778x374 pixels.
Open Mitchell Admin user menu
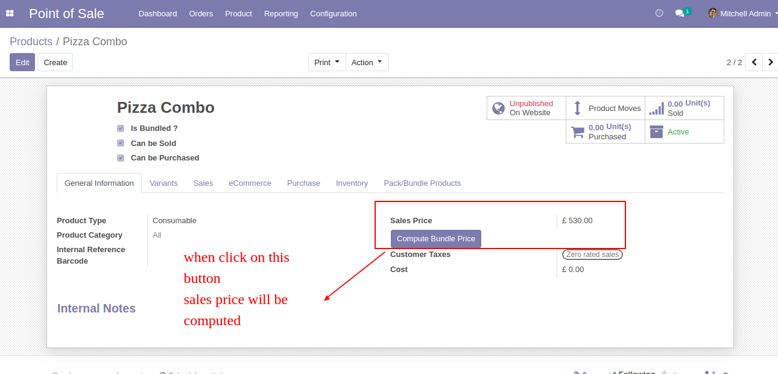point(741,13)
